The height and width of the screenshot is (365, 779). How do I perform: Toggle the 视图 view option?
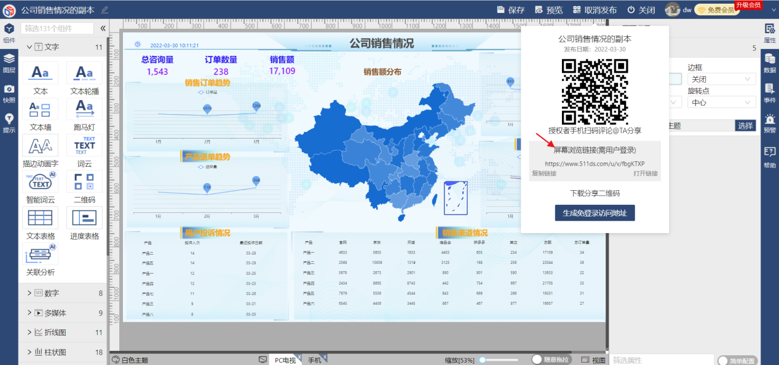593,360
